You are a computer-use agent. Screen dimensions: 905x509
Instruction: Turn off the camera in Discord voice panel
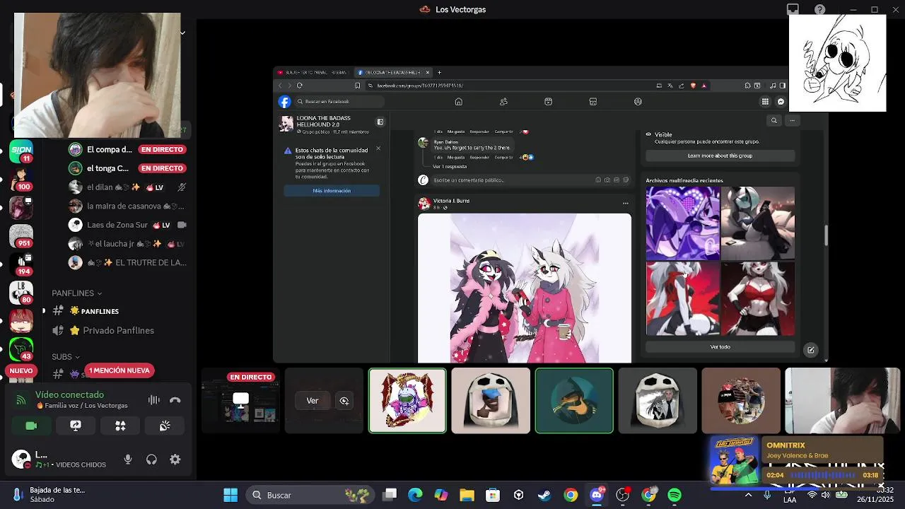coord(31,426)
